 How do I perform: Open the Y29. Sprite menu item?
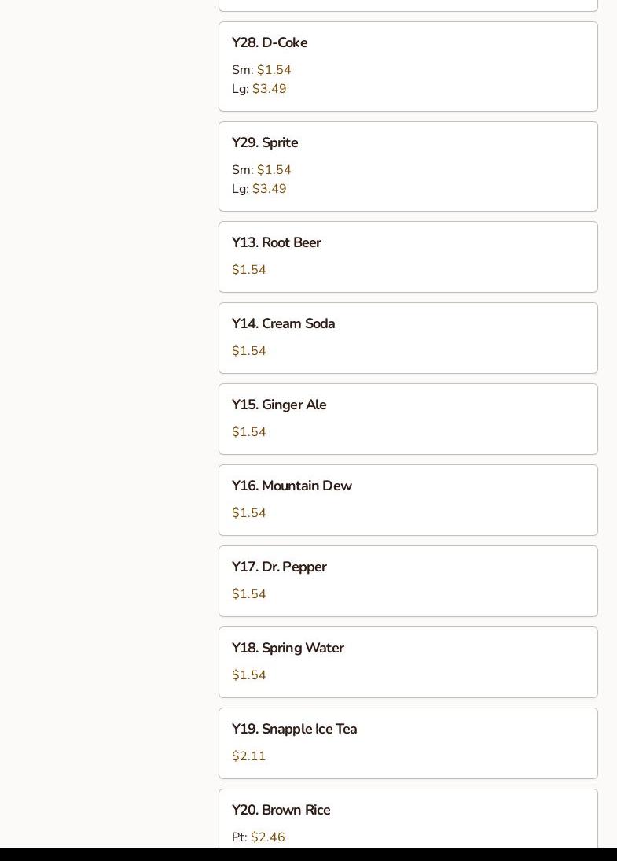(x=265, y=142)
